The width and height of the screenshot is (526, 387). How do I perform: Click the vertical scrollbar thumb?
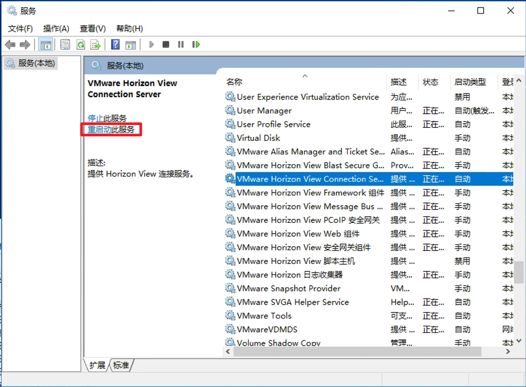click(519, 272)
